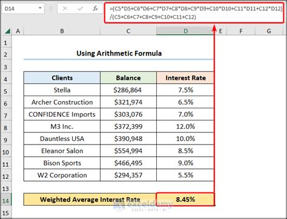Click interest rate cell 8.5%
This screenshot has height=219, width=287.
pyautogui.click(x=185, y=151)
